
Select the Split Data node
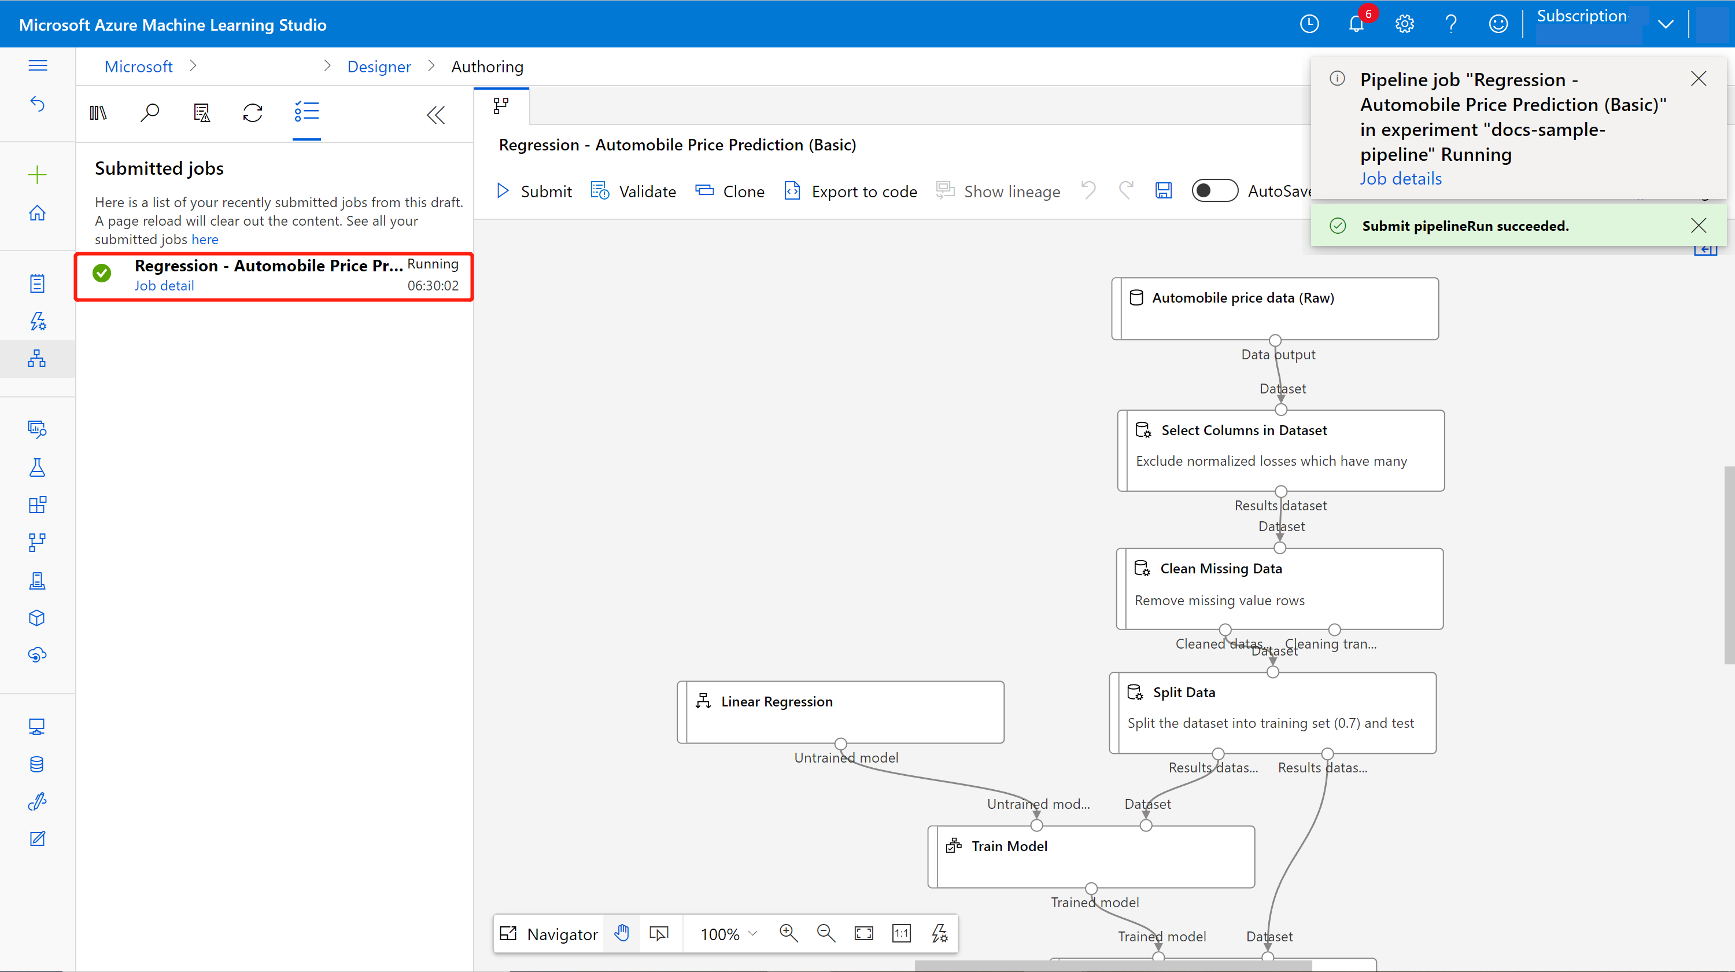[1272, 713]
